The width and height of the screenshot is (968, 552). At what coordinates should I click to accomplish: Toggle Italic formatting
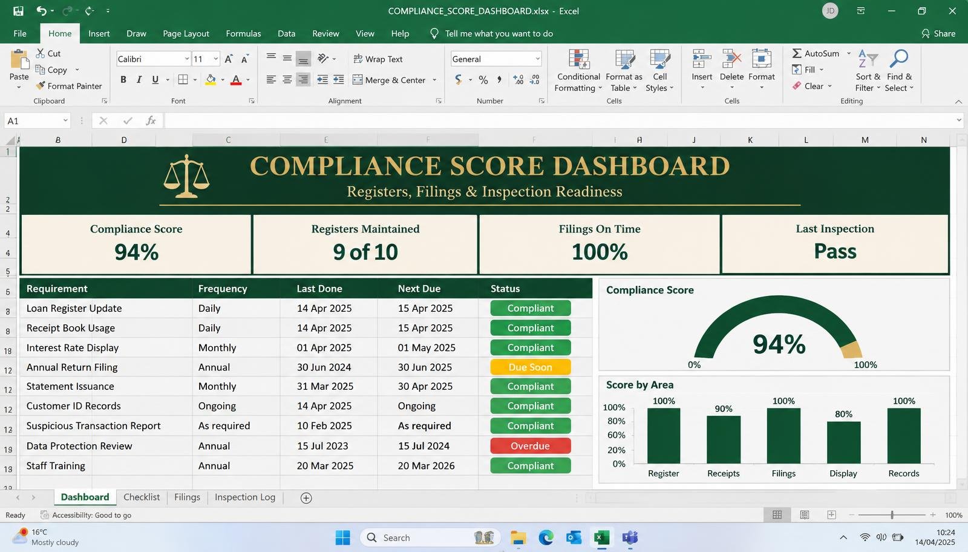tap(139, 79)
